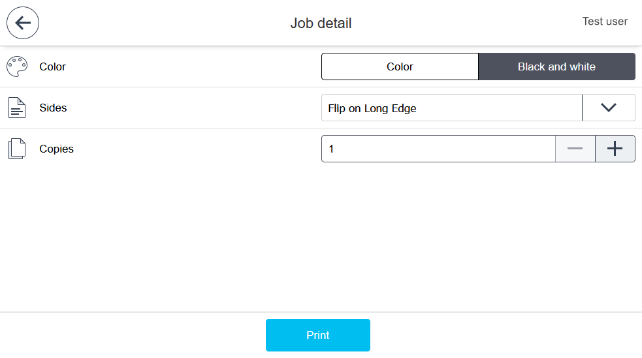The image size is (642, 358).
Task: Click the Color setting row label
Action: 52,67
